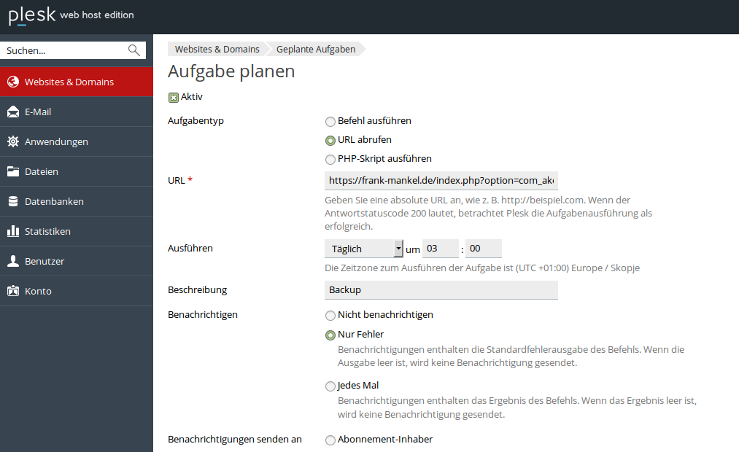Go to Anwendungen in sidebar
This screenshot has height=452, width=739.
(77, 141)
